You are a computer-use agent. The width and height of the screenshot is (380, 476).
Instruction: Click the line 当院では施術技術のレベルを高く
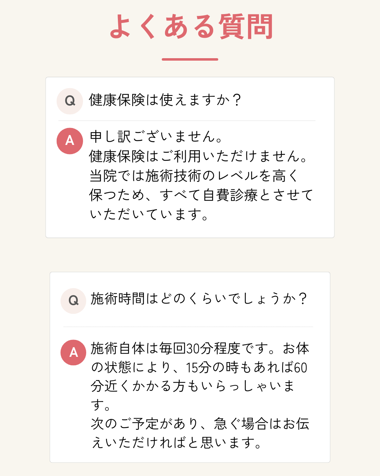click(x=194, y=176)
